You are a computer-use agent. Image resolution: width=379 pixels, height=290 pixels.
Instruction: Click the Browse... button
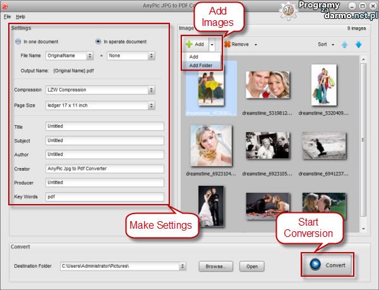pos(216,266)
